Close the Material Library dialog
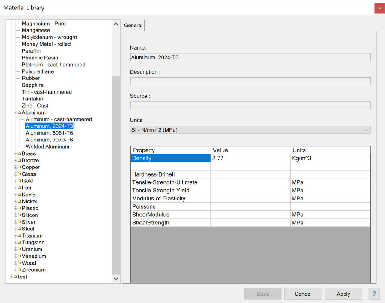This screenshot has width=385, height=303. 379,9
